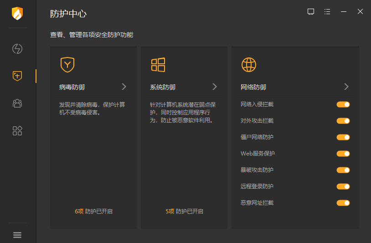Open the hamburger menu at sidebar bottom
Image resolution: width=371 pixels, height=243 pixels.
[x=17, y=235]
